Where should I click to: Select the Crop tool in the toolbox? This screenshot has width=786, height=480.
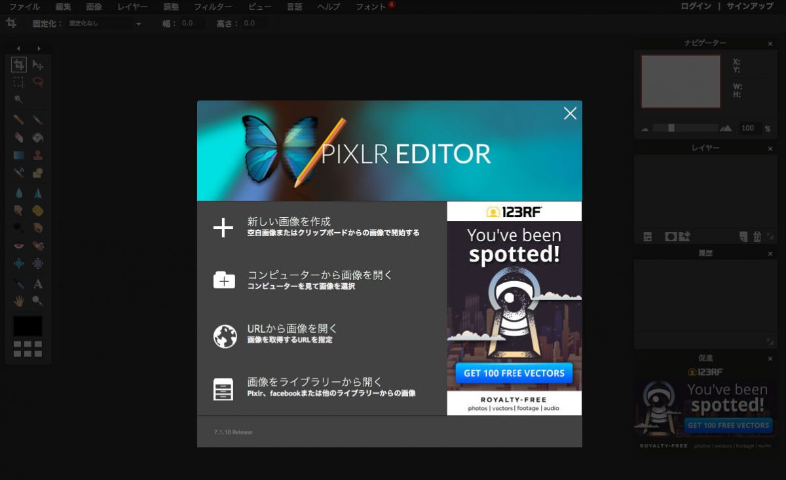point(19,65)
